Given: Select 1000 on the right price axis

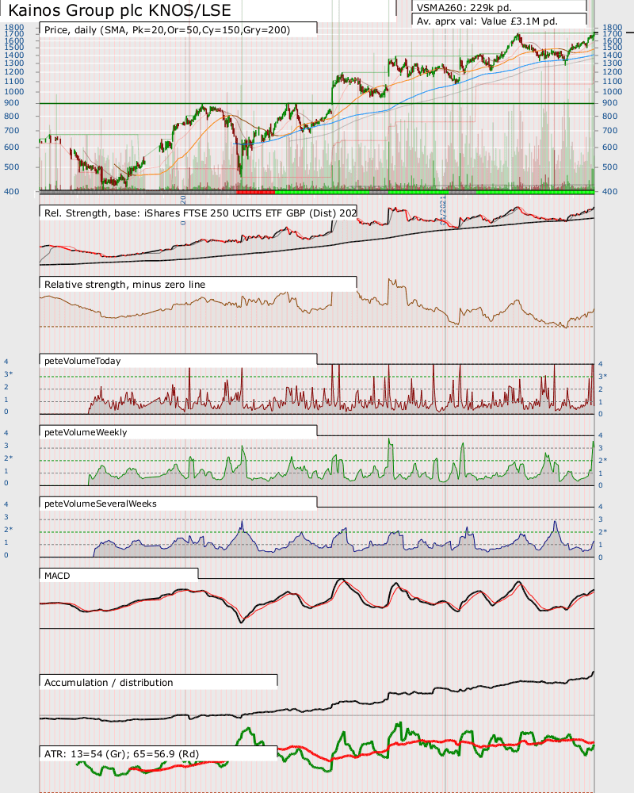Looking at the screenshot, I should [x=613, y=91].
